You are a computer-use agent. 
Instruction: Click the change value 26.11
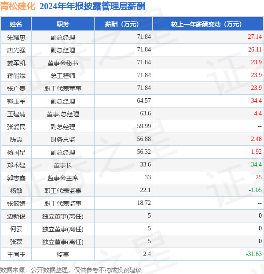pos(255,49)
